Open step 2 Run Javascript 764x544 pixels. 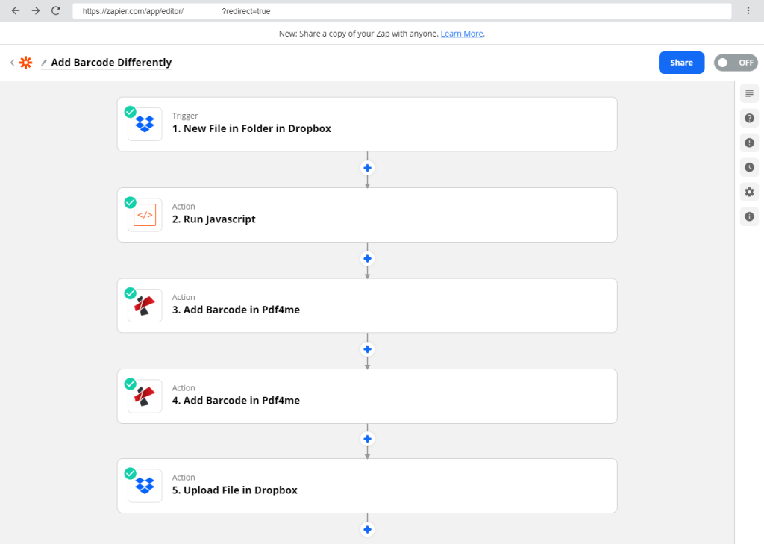coord(367,215)
